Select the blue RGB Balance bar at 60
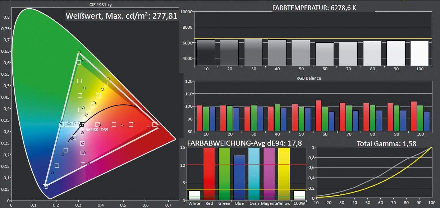The height and width of the screenshot is (208, 440). (331, 122)
